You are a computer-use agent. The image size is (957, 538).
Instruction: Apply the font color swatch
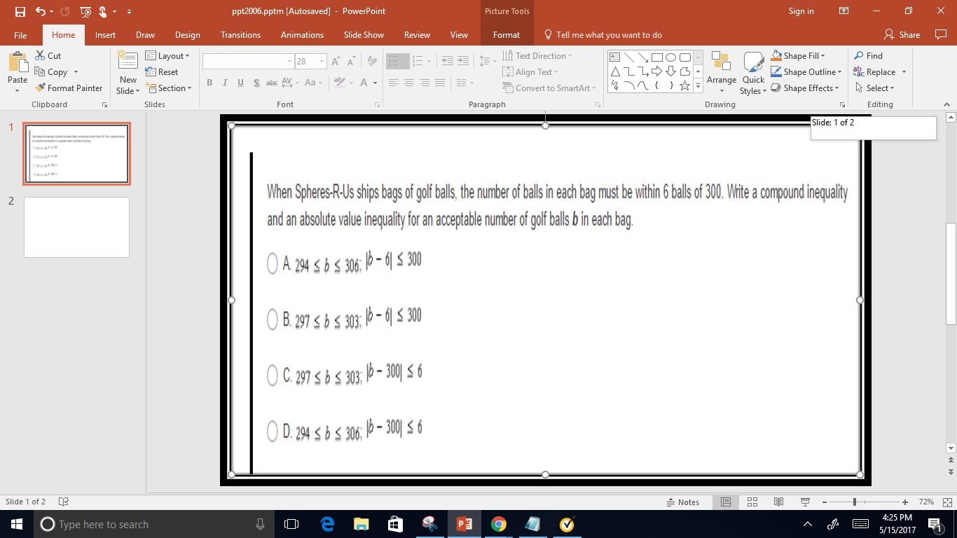click(364, 83)
